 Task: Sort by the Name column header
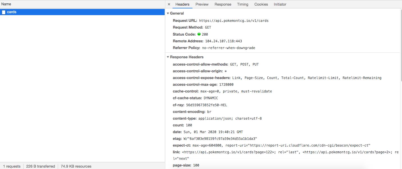click(82, 4)
